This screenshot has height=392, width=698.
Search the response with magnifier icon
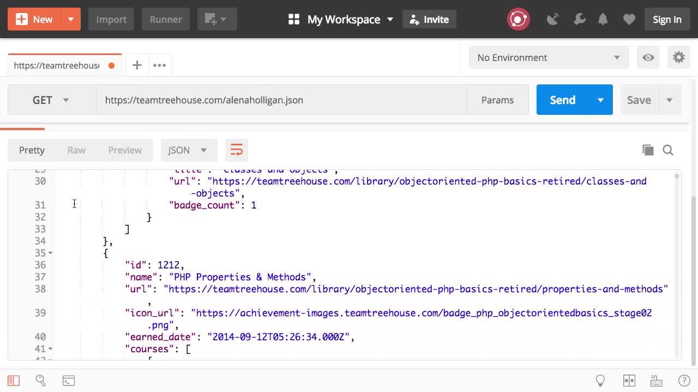tap(668, 150)
